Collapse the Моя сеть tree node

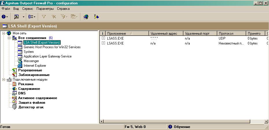[3, 33]
